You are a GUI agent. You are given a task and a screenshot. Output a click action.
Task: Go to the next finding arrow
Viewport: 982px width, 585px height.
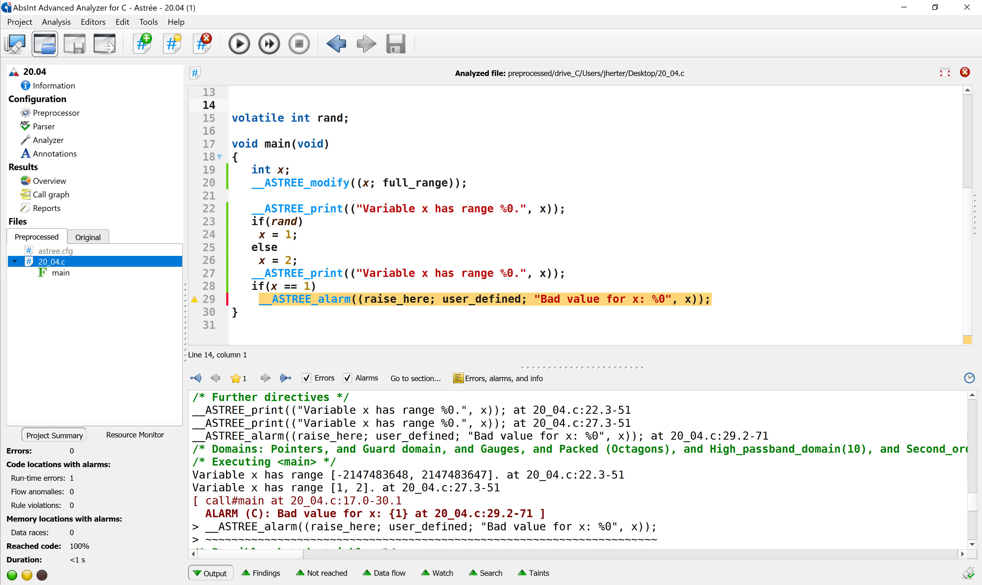click(x=265, y=378)
